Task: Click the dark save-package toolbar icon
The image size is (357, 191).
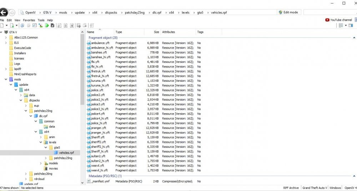Action: [x=52, y=25]
